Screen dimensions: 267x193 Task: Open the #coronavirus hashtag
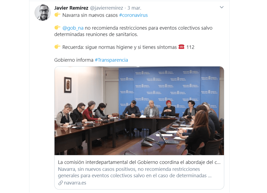click(133, 15)
